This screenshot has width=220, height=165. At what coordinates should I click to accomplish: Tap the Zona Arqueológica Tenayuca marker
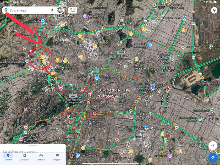pos(85,16)
